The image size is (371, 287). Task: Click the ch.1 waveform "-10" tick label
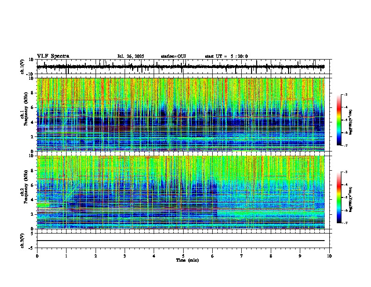[x=30, y=74]
